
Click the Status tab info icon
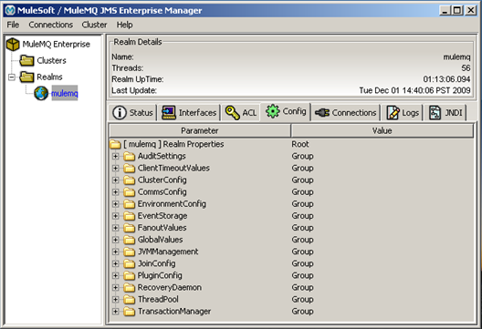point(120,113)
